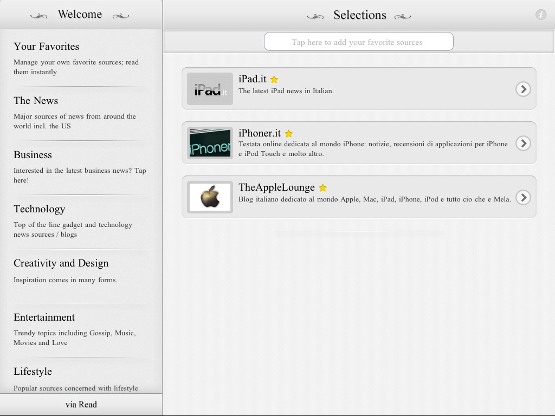Open iPad.it using its chevron arrow

[523, 89]
